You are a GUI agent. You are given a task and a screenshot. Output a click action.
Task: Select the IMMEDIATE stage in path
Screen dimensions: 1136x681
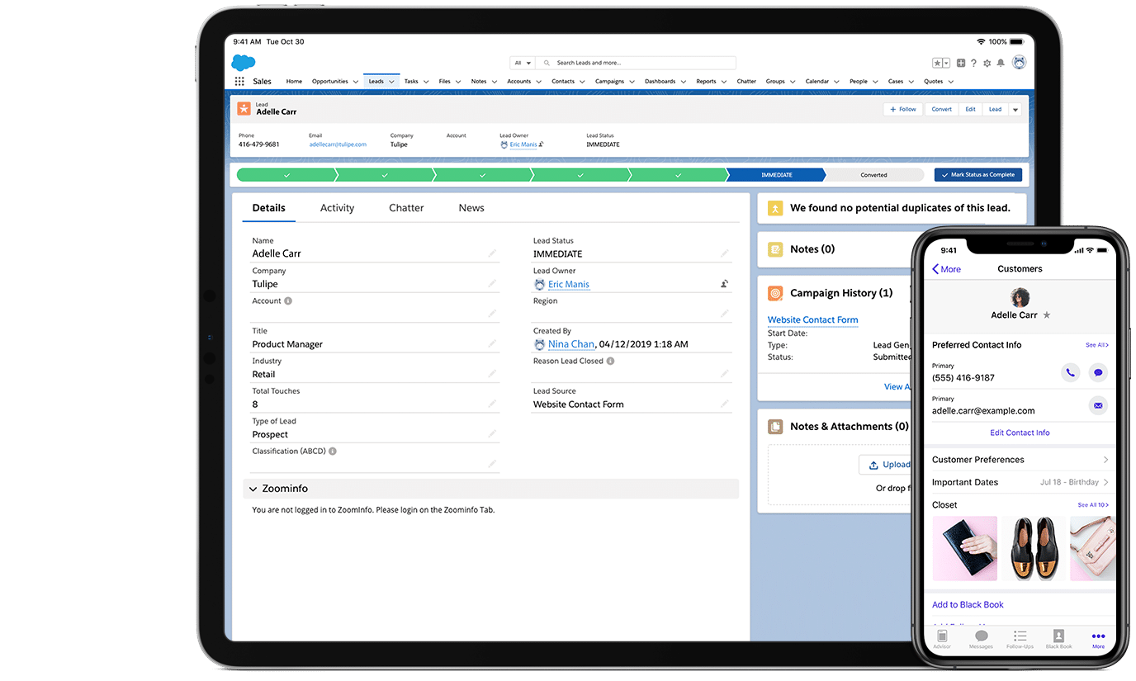[776, 175]
